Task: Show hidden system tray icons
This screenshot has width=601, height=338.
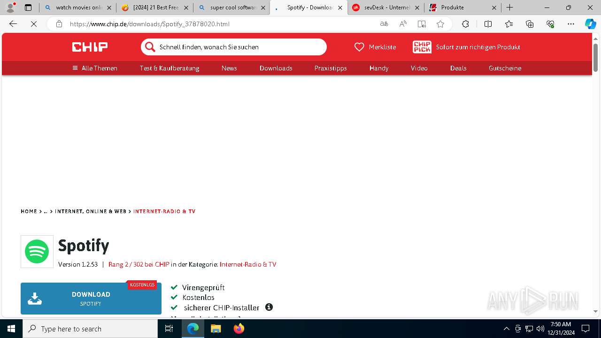Action: [506, 329]
